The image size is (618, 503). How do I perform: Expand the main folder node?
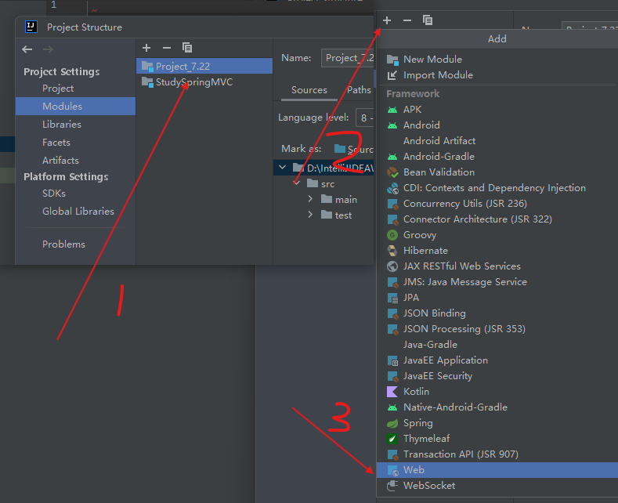[x=311, y=200]
